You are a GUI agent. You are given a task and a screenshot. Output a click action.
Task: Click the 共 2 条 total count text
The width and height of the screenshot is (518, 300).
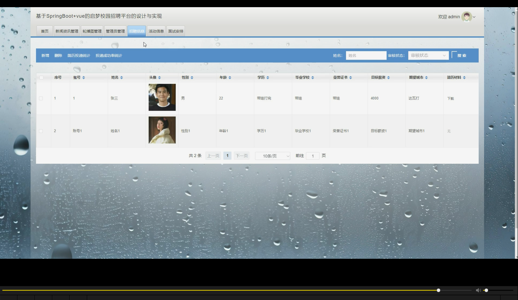click(x=195, y=156)
